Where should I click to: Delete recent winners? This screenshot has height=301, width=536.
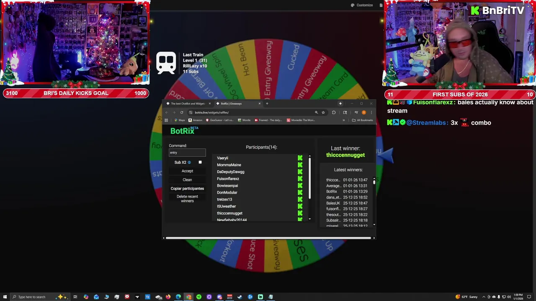pos(187,199)
